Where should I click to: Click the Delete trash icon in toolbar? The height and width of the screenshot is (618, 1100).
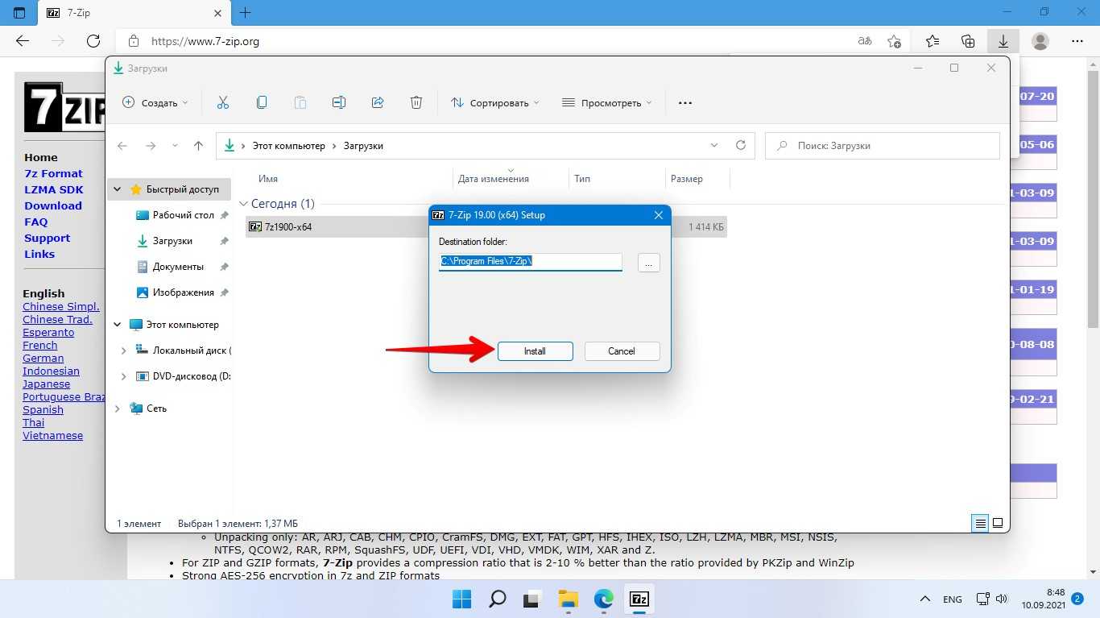tap(416, 102)
